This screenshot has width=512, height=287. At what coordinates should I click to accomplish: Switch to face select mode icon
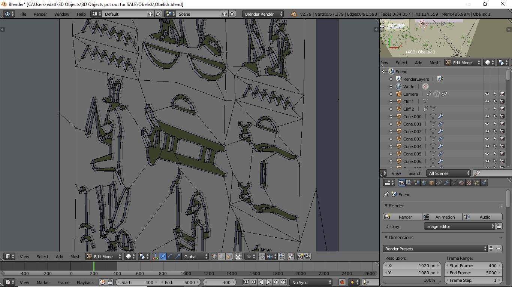click(x=229, y=256)
